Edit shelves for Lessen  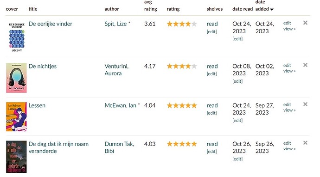[211, 113]
